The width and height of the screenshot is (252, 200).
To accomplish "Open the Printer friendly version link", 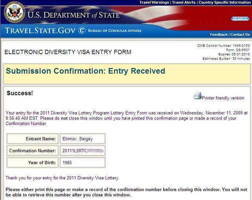I will coord(223,98).
